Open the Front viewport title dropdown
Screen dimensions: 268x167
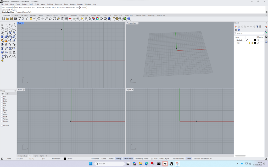point(24,90)
